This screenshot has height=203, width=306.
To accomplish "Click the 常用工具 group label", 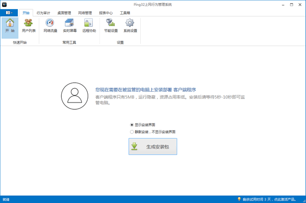I will [x=69, y=42].
